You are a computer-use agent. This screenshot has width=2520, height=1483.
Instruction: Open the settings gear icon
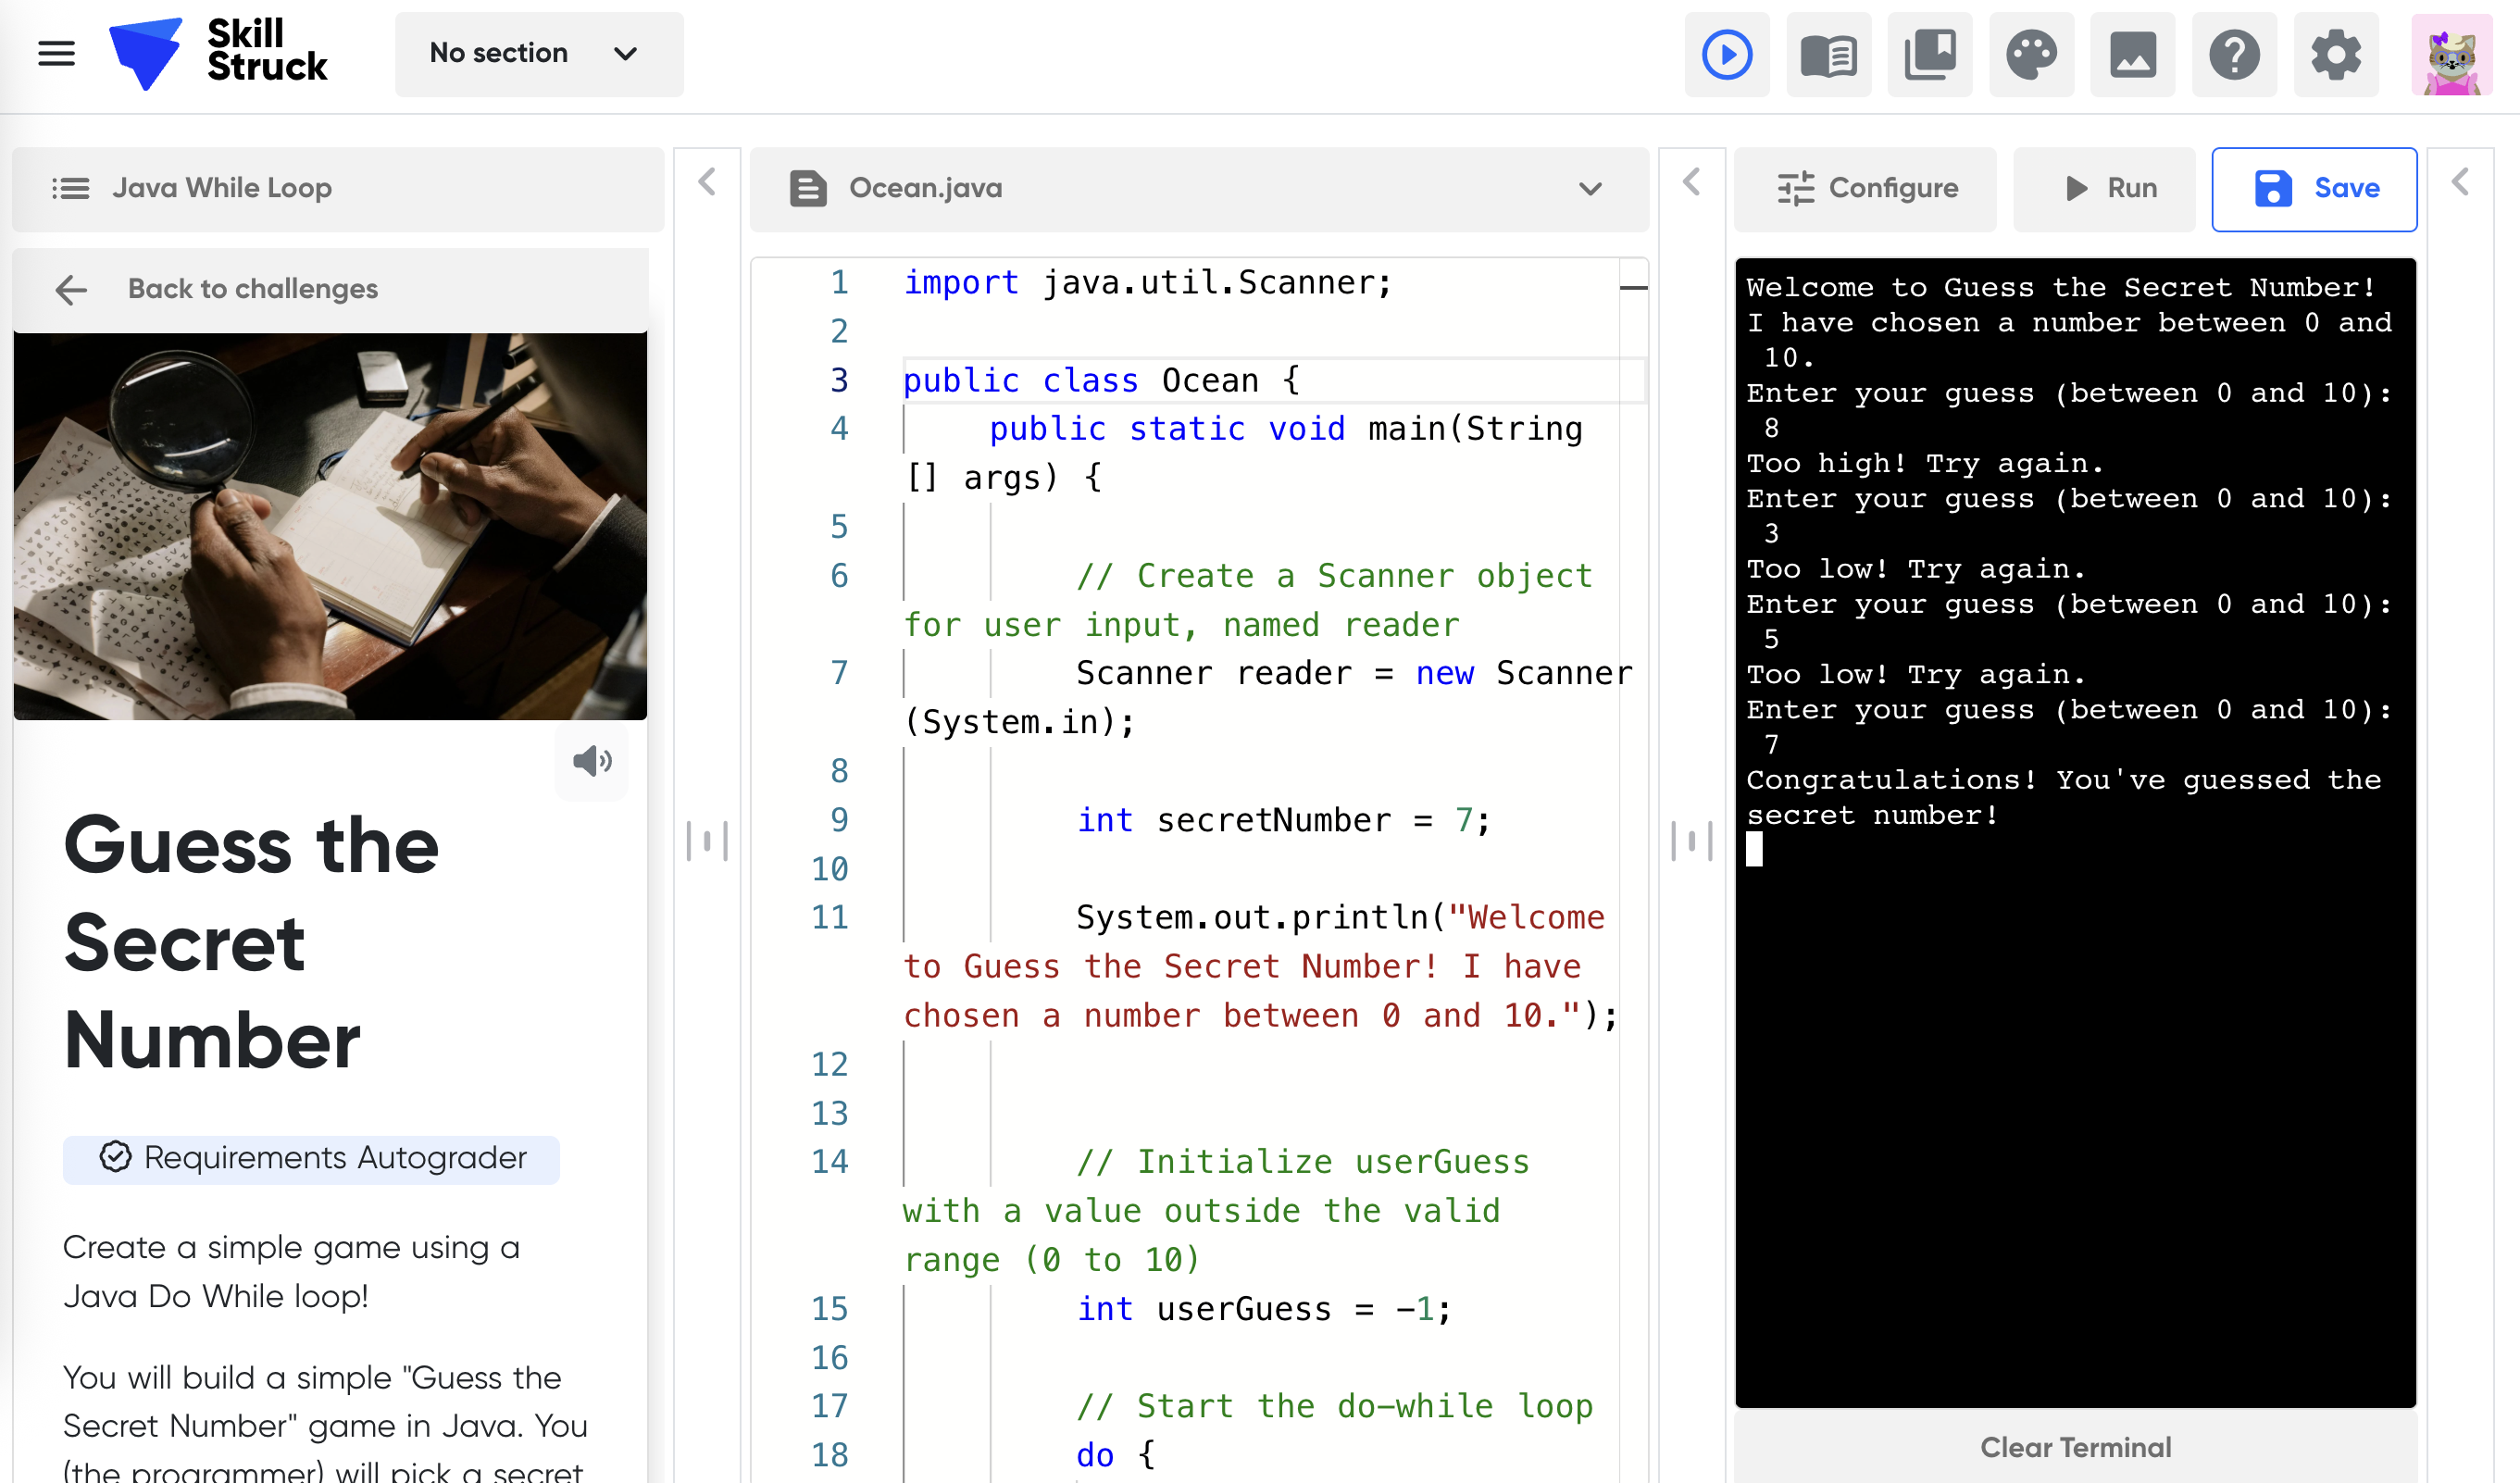pos(2336,55)
